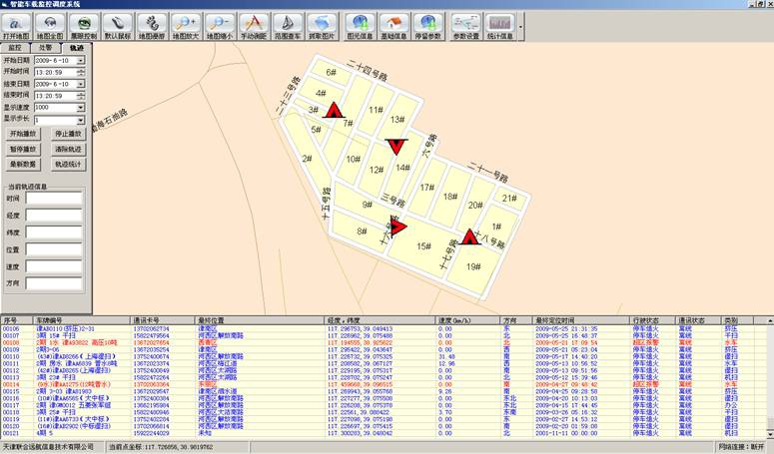
Task: Switch to the 处警 alarm handling tab
Action: click(x=45, y=47)
